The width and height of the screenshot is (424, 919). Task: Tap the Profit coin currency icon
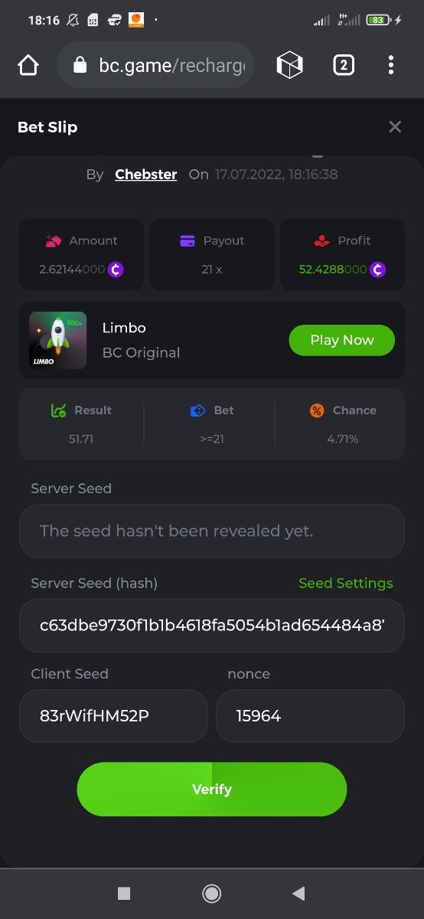point(377,270)
